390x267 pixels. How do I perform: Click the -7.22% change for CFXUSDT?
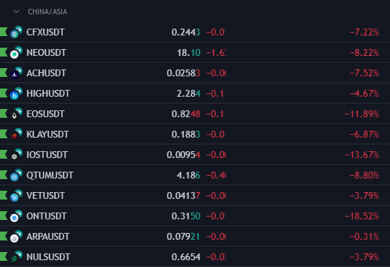(364, 32)
